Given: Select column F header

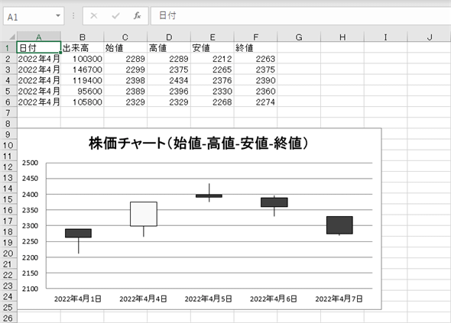Looking at the screenshot, I should [x=256, y=37].
